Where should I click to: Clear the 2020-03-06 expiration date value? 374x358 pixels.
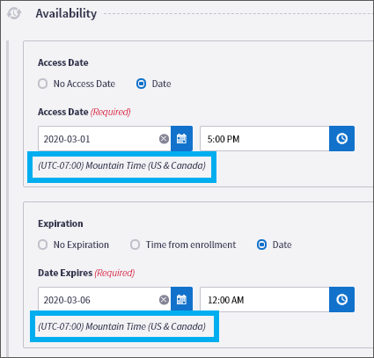coord(164,300)
